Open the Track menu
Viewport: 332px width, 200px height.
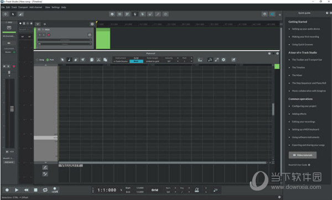tap(14, 7)
